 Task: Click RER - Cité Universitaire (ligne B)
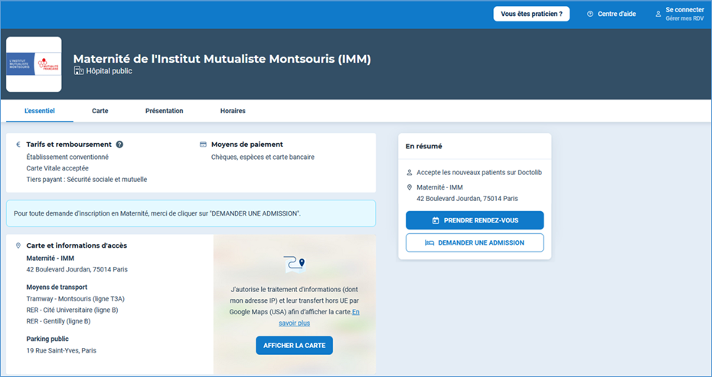tap(72, 310)
